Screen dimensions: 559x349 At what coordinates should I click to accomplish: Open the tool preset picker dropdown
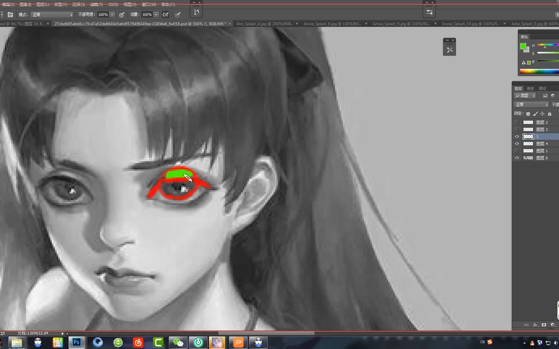click(2, 15)
